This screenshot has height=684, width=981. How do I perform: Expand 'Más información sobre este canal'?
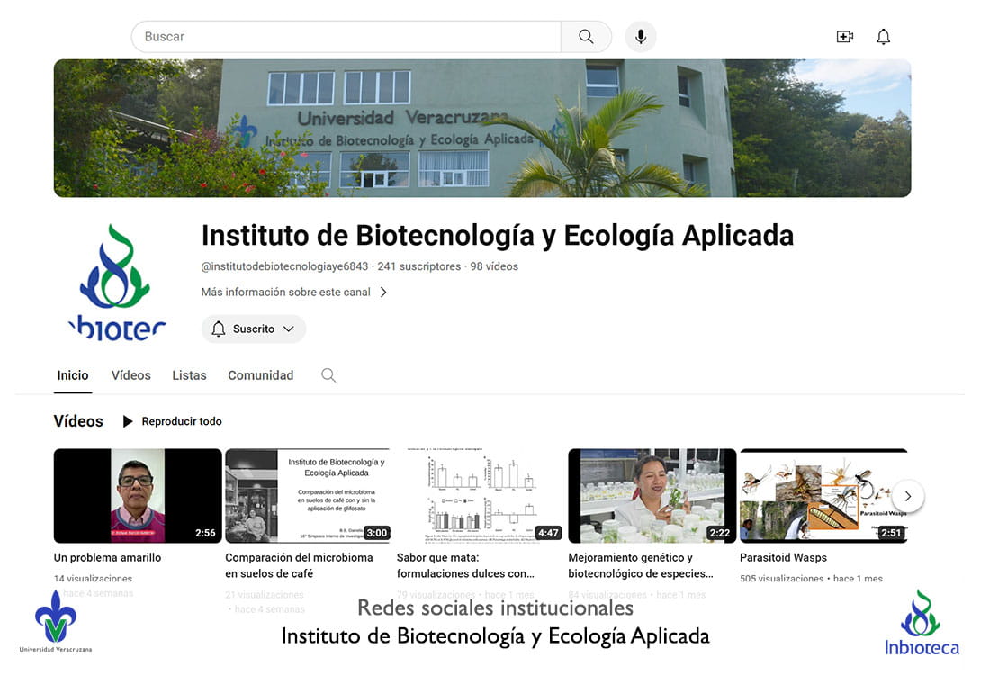294,292
